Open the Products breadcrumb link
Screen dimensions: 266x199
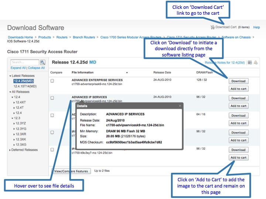(x=44, y=37)
